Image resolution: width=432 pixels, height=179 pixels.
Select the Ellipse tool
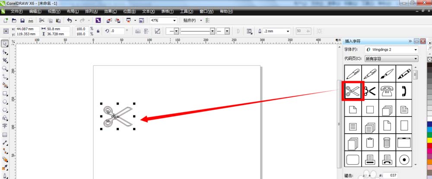click(5, 102)
